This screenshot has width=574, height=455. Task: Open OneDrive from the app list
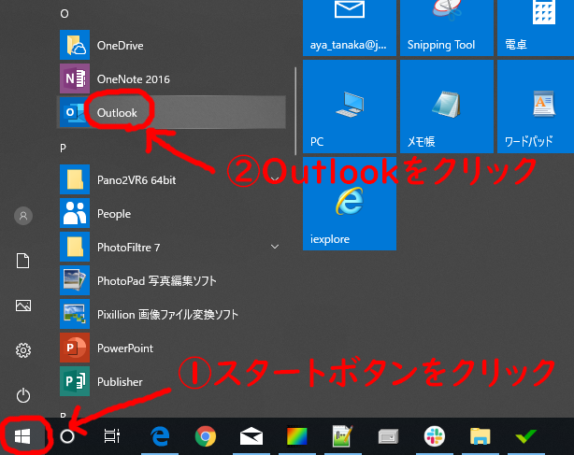pos(172,46)
